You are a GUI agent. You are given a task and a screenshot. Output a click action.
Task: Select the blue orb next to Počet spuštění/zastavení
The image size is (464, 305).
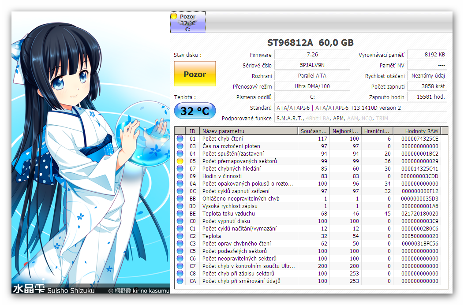180,153
